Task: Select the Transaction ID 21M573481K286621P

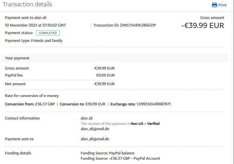Action: tap(138, 25)
